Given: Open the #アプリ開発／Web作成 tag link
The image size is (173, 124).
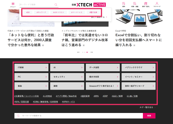Looking at the screenshot, I should pyautogui.click(x=66, y=96).
